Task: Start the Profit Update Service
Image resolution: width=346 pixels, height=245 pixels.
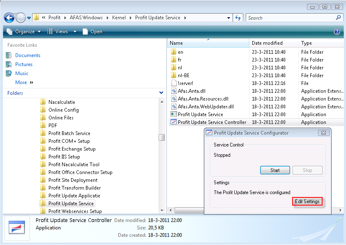Action: tap(275, 170)
